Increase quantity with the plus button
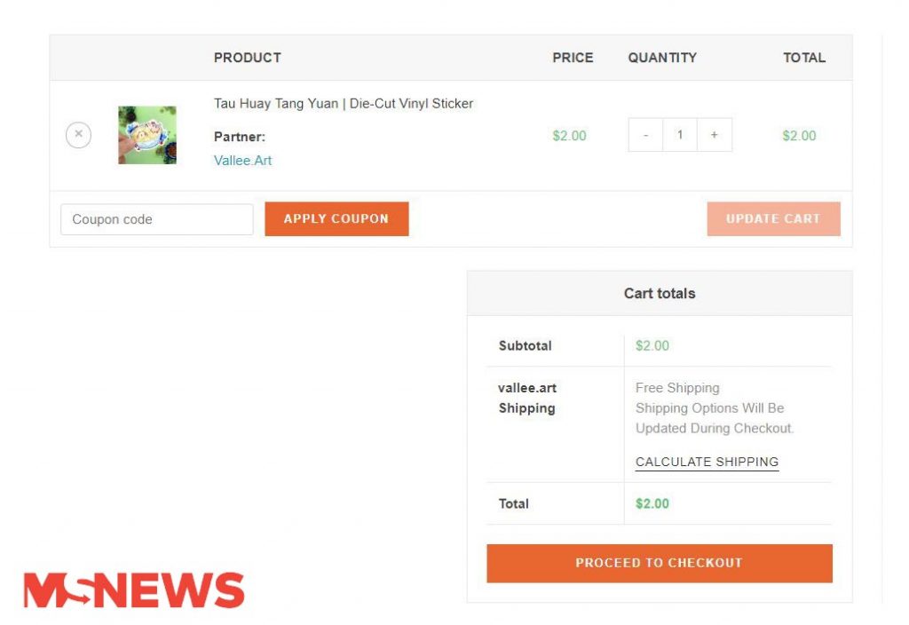The height and width of the screenshot is (625, 909). [715, 135]
